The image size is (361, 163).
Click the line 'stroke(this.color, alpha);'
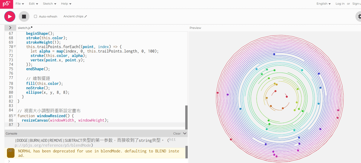(x=59, y=56)
